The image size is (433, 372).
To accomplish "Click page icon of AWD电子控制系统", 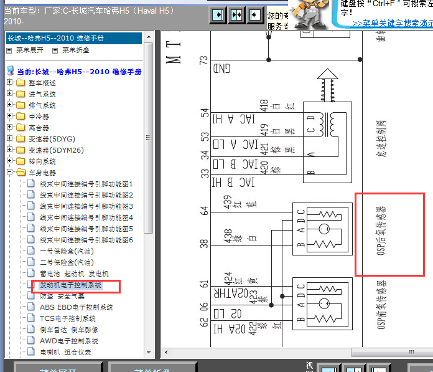I will [31, 340].
